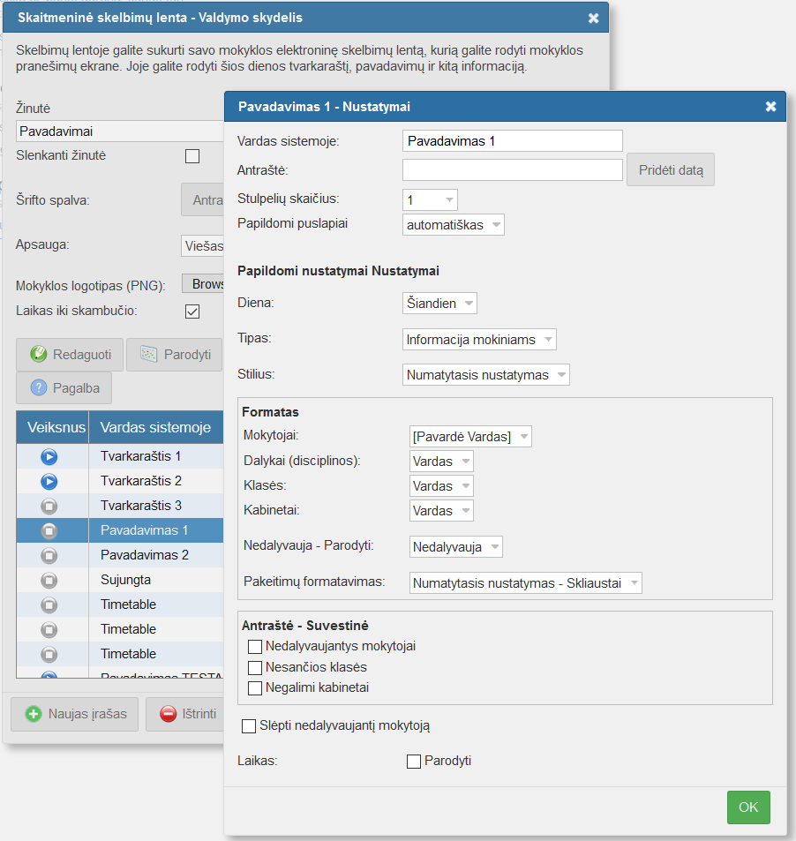Screen dimensions: 796x841
Task: Uncheck Laikas iki skambučio checkbox
Action: (x=192, y=312)
